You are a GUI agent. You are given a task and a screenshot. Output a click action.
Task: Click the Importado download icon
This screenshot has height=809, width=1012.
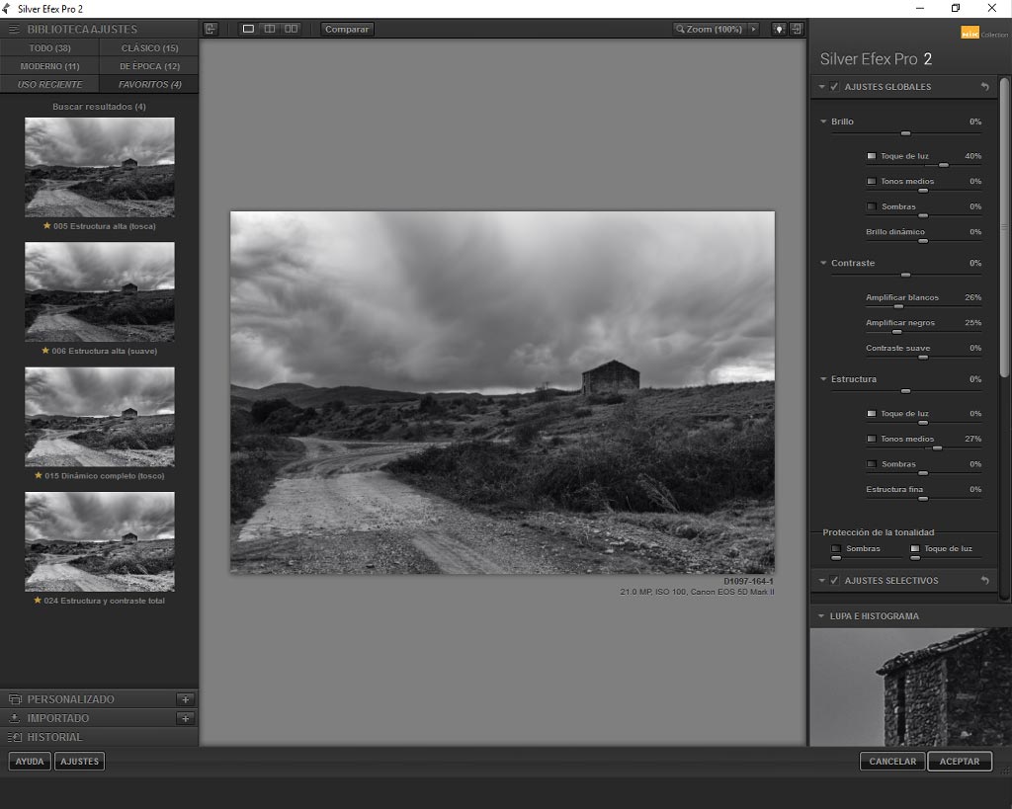[14, 718]
